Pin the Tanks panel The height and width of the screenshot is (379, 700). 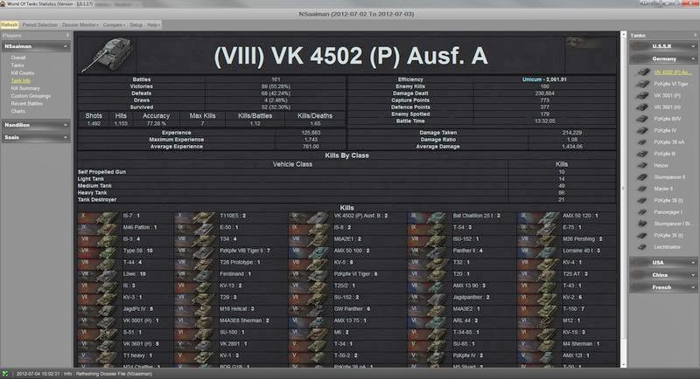695,35
